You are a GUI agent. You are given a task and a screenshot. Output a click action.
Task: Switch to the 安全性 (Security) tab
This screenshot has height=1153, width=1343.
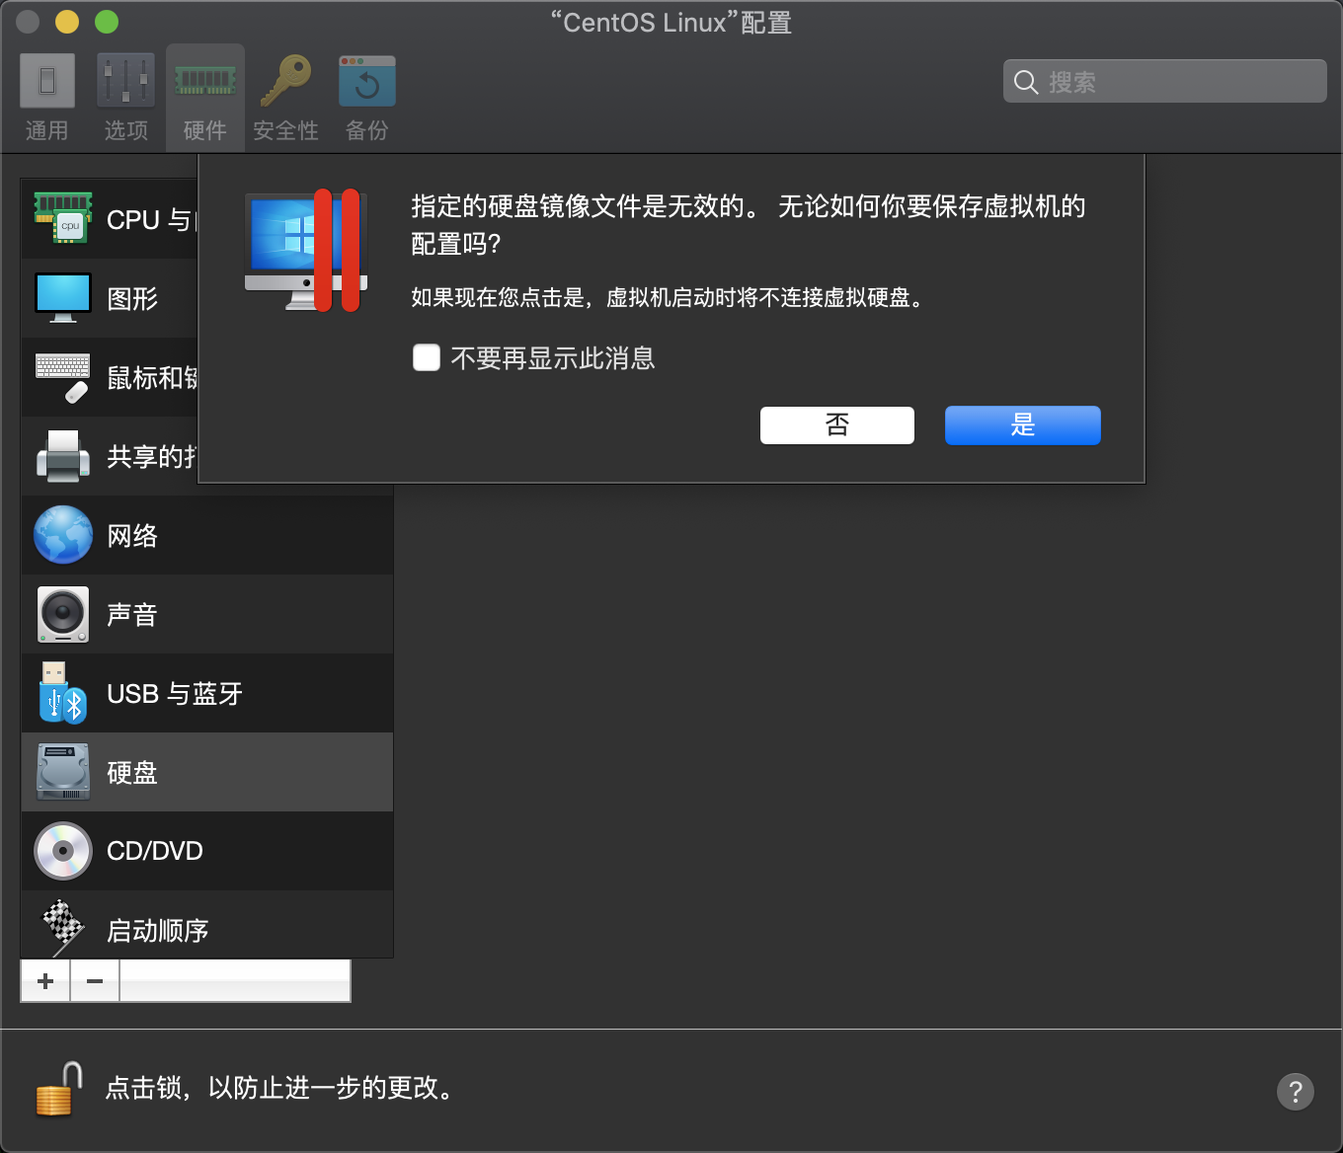[285, 95]
